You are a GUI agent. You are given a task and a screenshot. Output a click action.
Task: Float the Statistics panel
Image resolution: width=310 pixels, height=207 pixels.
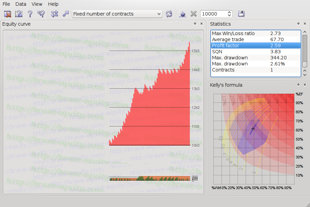298,24
